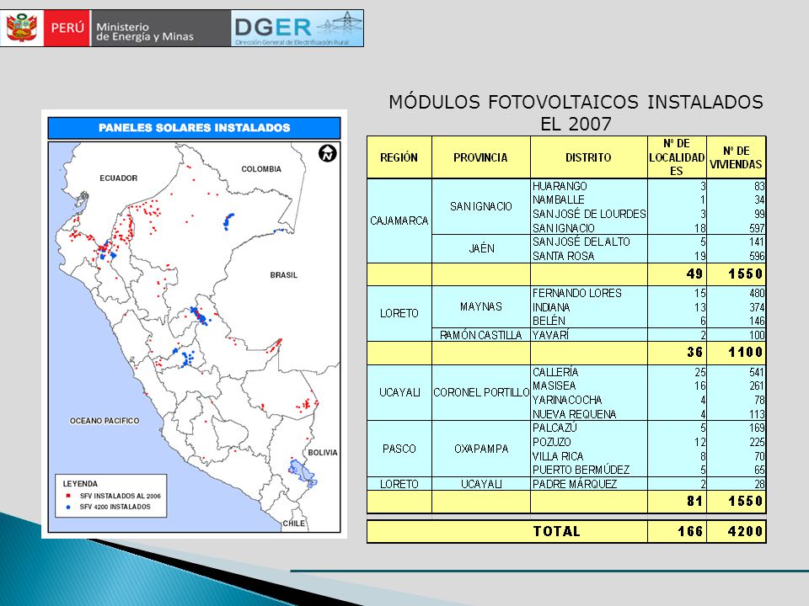This screenshot has width=809, height=606.
Task: Select the 'JAÉN' province cell
Action: [x=481, y=249]
